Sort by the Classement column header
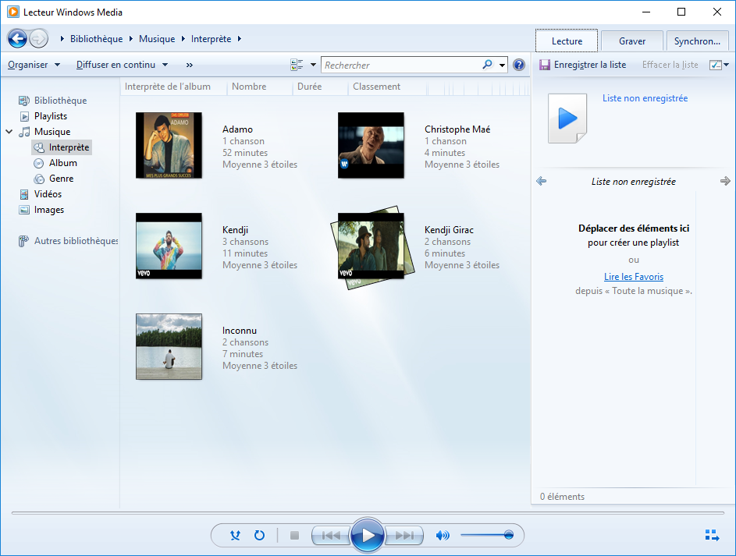736x556 pixels. [388, 87]
